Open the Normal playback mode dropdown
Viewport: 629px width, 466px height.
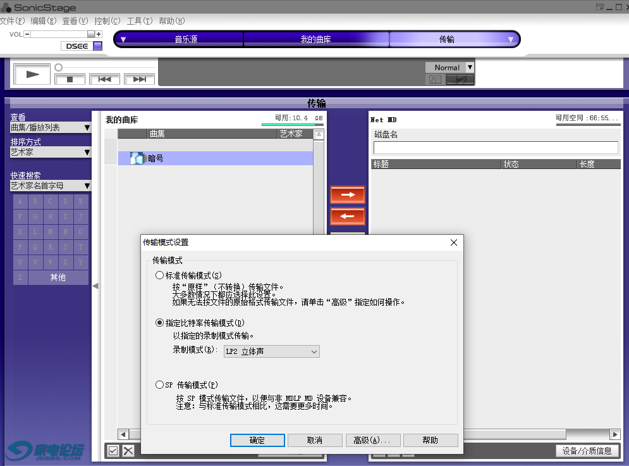(x=469, y=66)
